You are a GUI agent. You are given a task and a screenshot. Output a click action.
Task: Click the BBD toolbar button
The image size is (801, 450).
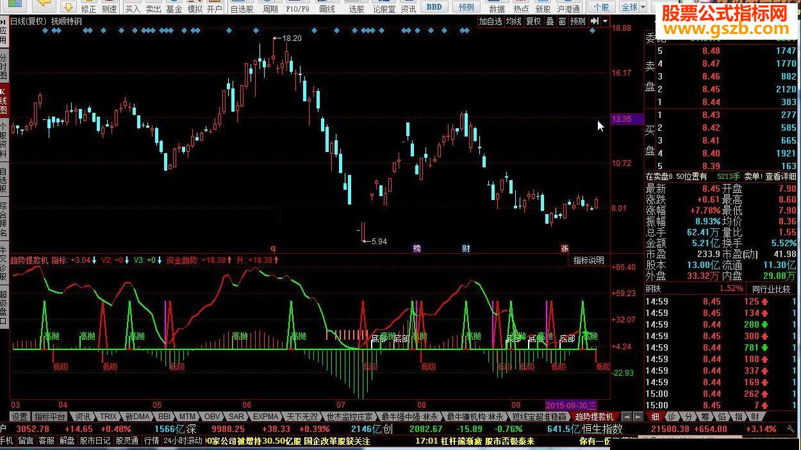point(434,7)
